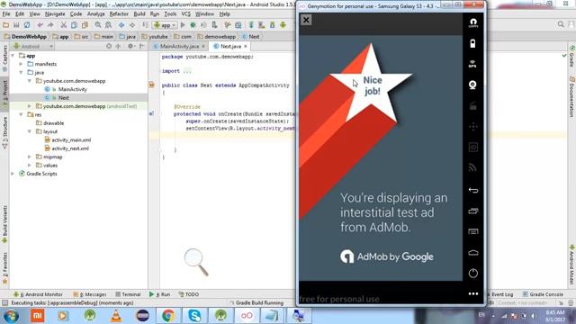
Task: Select MainActivity in project tree
Action: [x=72, y=89]
